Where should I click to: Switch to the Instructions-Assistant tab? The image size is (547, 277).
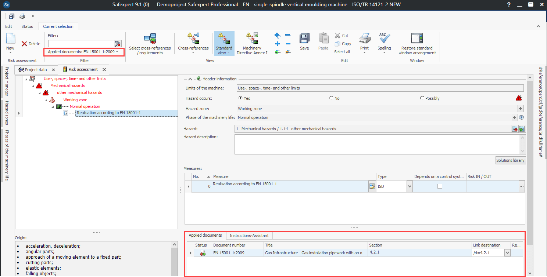(249, 236)
